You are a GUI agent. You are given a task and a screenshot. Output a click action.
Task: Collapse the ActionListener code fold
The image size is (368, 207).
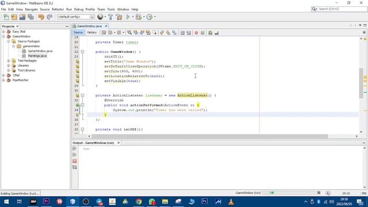click(83, 95)
